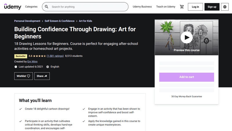Click the 'Participate in an activity' item
The height and width of the screenshot is (131, 232).
click(x=48, y=125)
